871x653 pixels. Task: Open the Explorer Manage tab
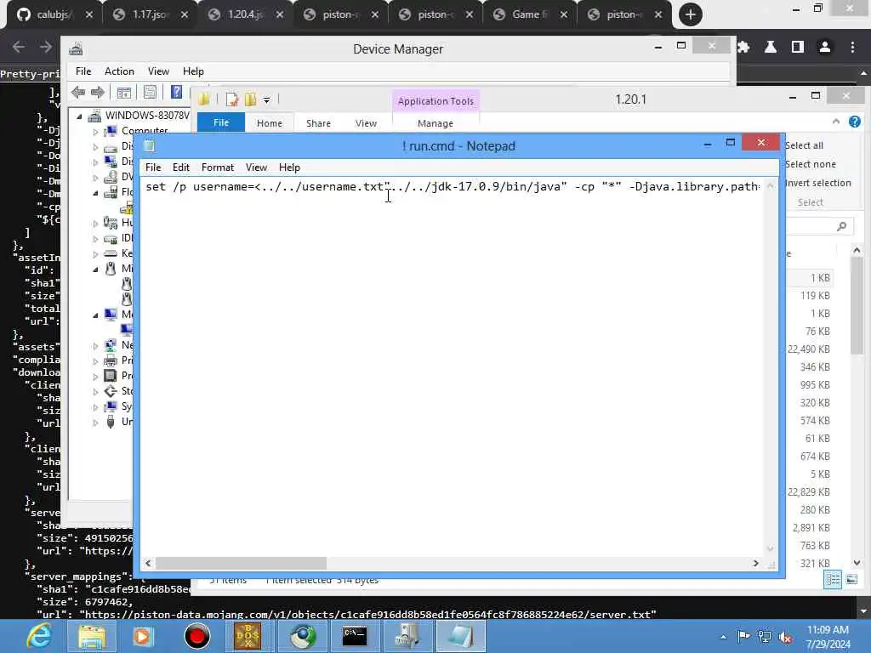[435, 123]
